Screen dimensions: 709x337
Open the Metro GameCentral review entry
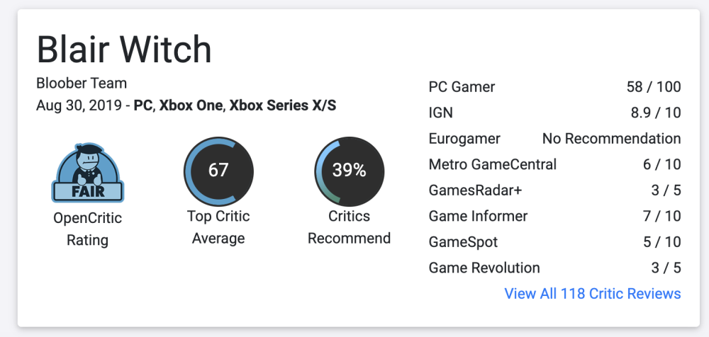coord(493,164)
